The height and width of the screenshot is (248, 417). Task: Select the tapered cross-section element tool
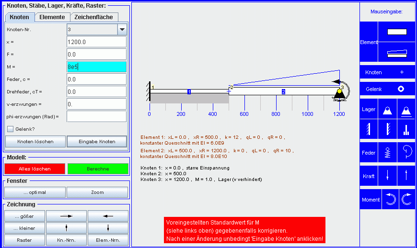click(397, 53)
